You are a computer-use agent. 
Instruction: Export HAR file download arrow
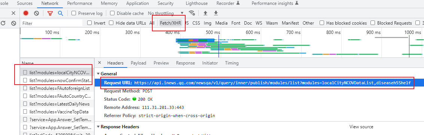[x=216, y=13]
